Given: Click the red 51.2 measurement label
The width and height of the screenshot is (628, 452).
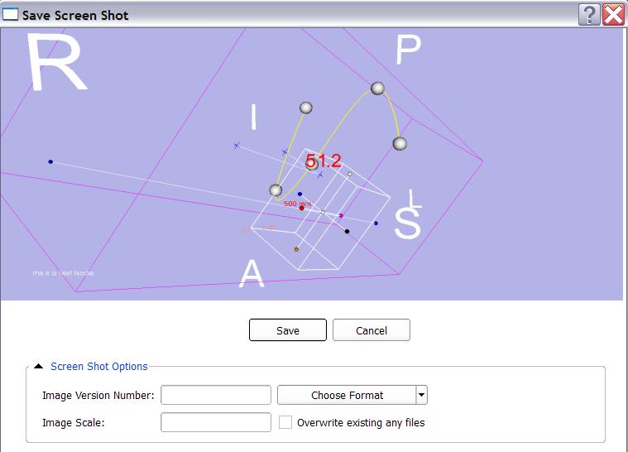Looking at the screenshot, I should [x=324, y=161].
